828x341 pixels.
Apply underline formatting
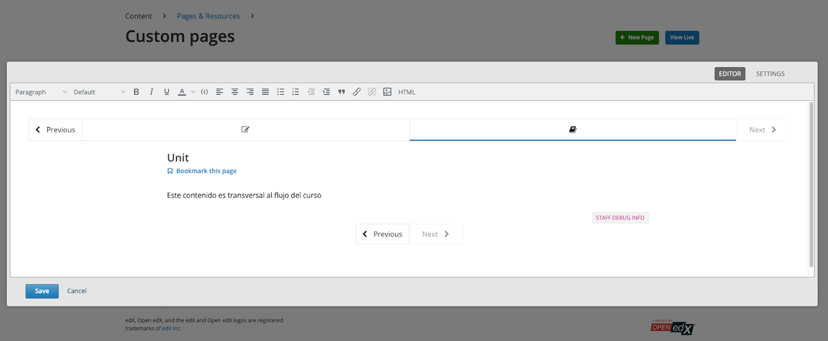pyautogui.click(x=167, y=91)
